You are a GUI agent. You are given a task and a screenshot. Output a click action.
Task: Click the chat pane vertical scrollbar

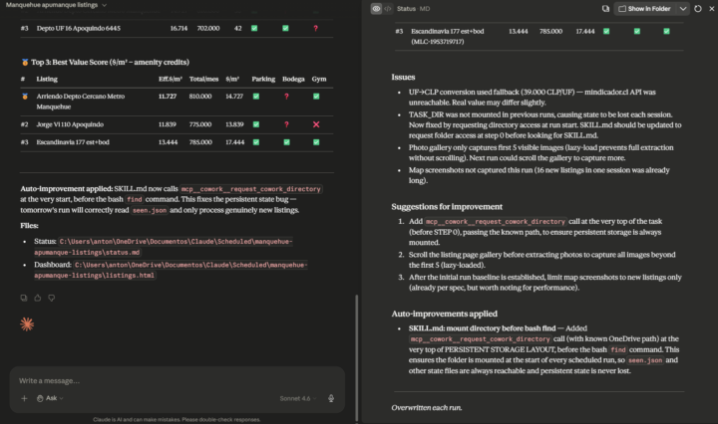[x=357, y=358]
